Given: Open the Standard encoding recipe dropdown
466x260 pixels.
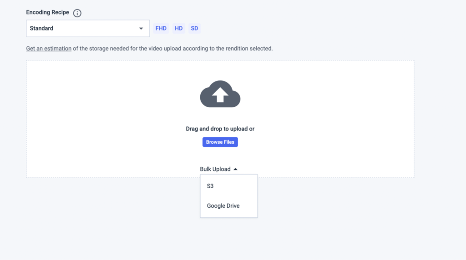Looking at the screenshot, I should pyautogui.click(x=88, y=28).
